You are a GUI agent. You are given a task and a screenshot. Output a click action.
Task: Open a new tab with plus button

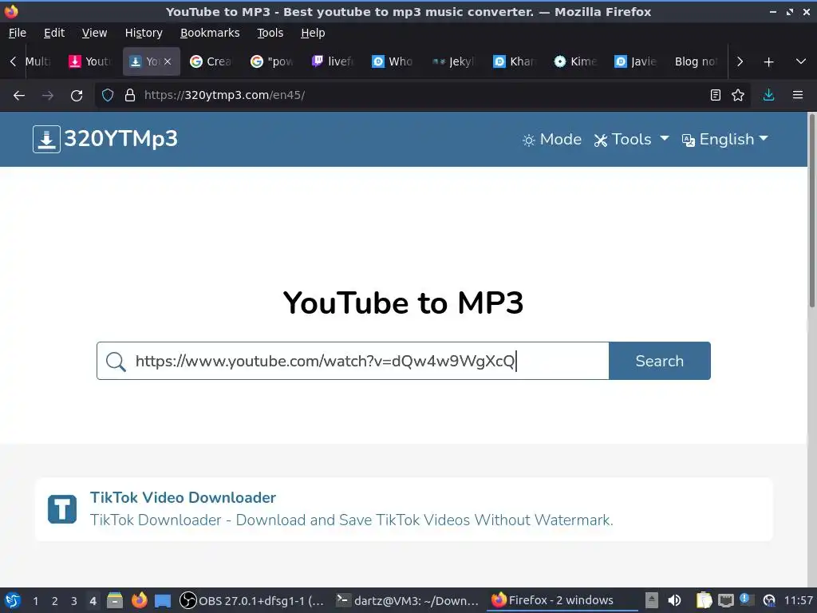(768, 62)
